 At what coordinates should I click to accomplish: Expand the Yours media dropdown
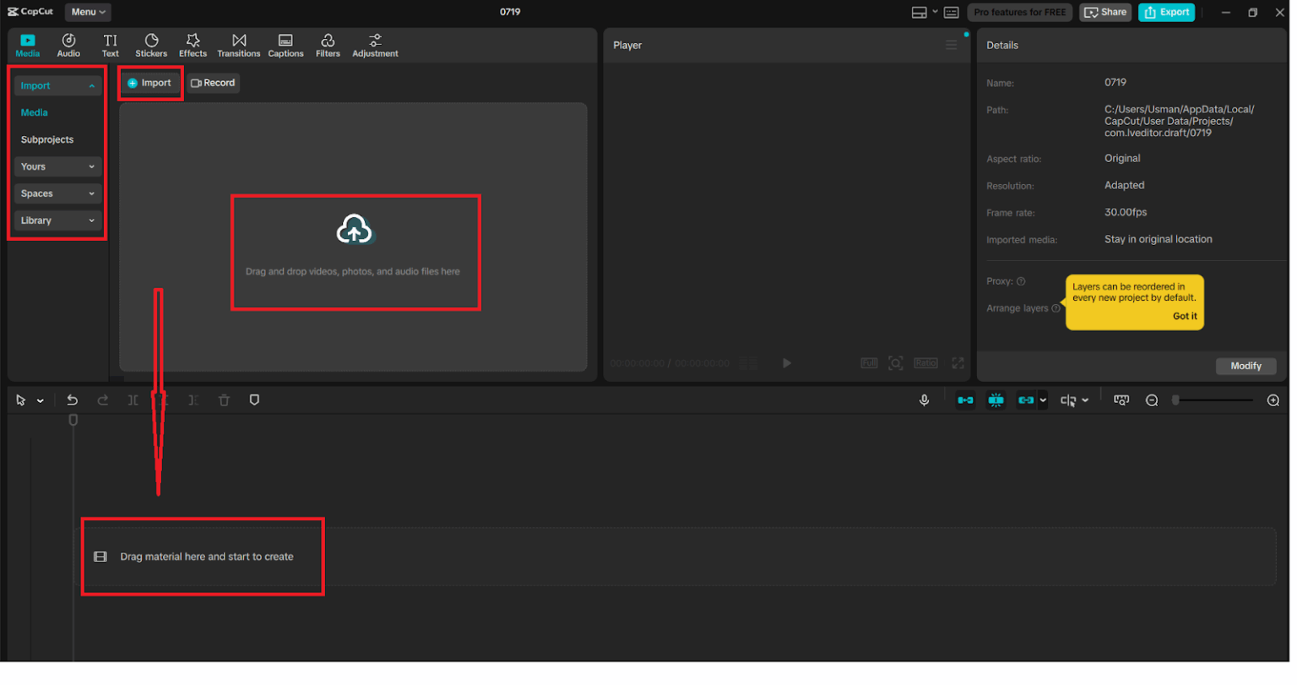click(57, 166)
